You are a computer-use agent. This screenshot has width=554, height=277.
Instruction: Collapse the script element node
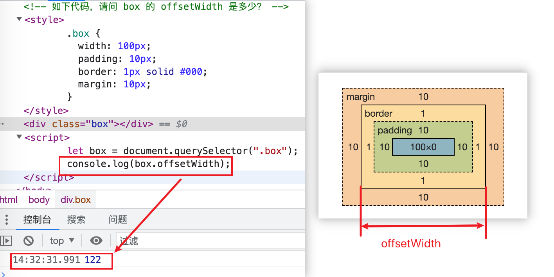tap(20, 137)
